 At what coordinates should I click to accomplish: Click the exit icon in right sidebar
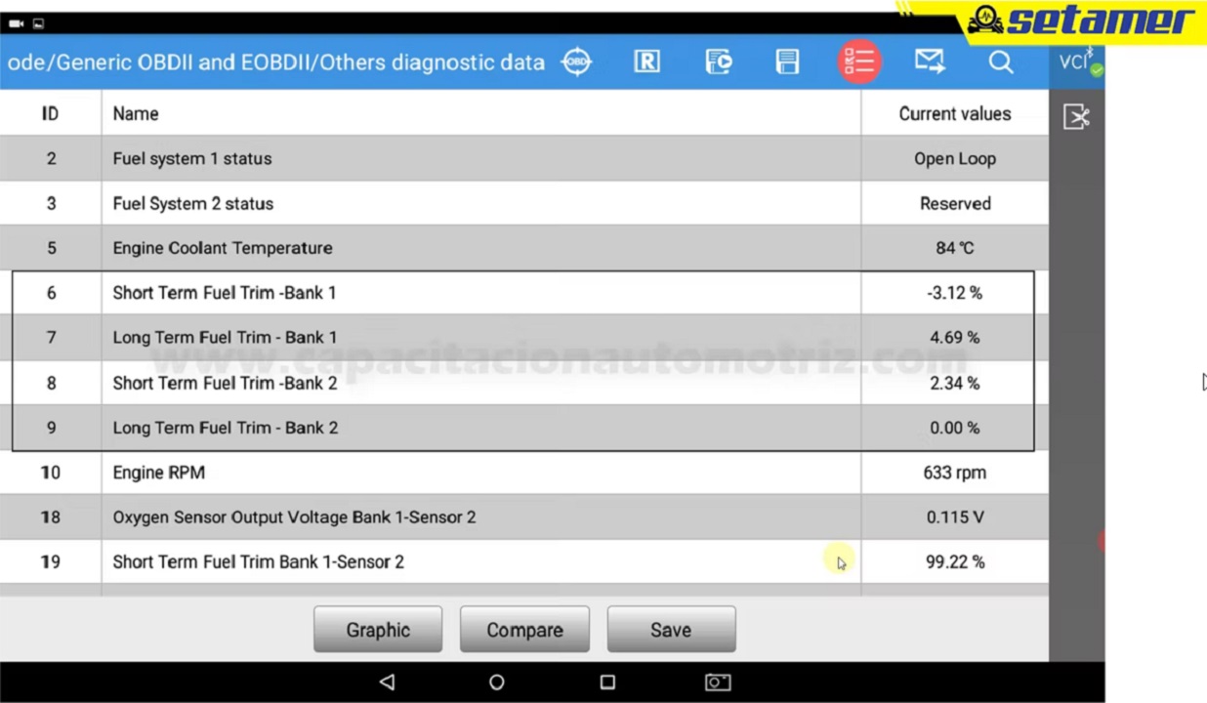pyautogui.click(x=1076, y=117)
